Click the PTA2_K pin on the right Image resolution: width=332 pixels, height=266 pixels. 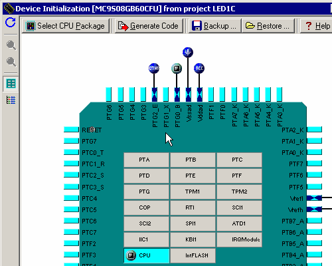coord(314,130)
